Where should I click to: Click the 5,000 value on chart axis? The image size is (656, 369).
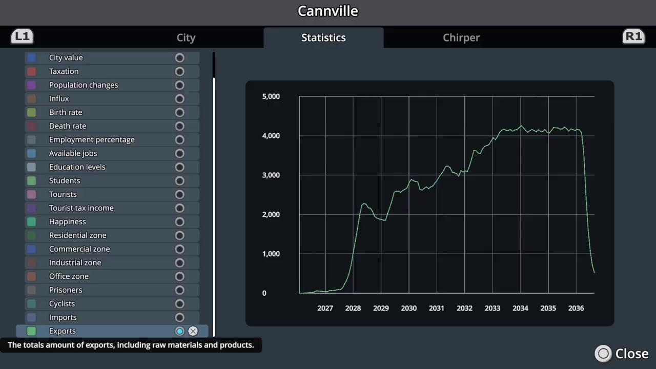[x=271, y=96]
